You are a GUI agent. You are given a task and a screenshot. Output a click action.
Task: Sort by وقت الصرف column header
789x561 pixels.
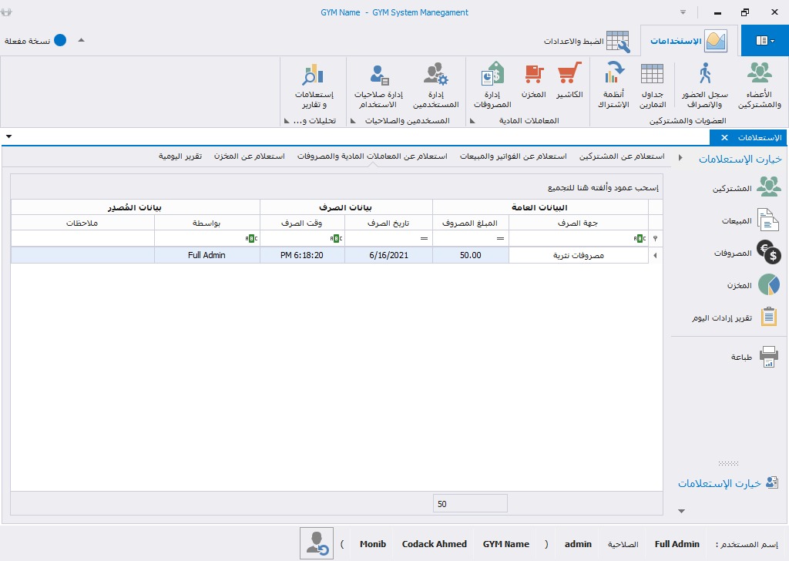(x=302, y=223)
